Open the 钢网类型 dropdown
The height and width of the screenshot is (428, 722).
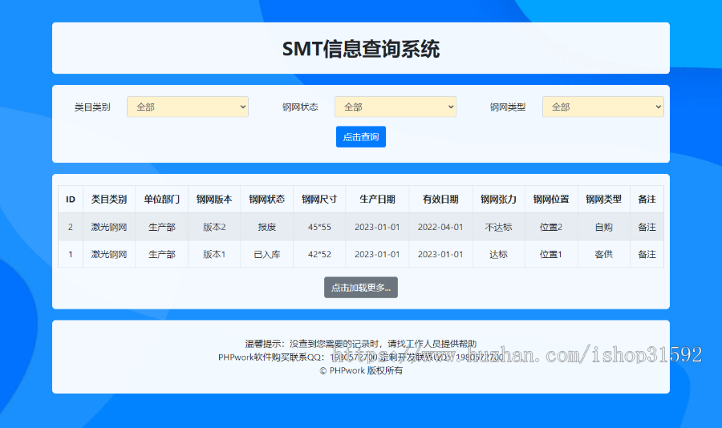tap(602, 107)
